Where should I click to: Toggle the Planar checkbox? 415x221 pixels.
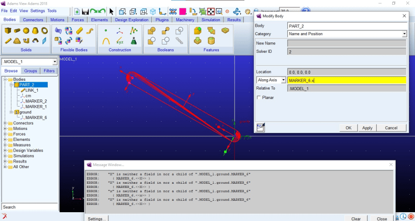coord(259,98)
